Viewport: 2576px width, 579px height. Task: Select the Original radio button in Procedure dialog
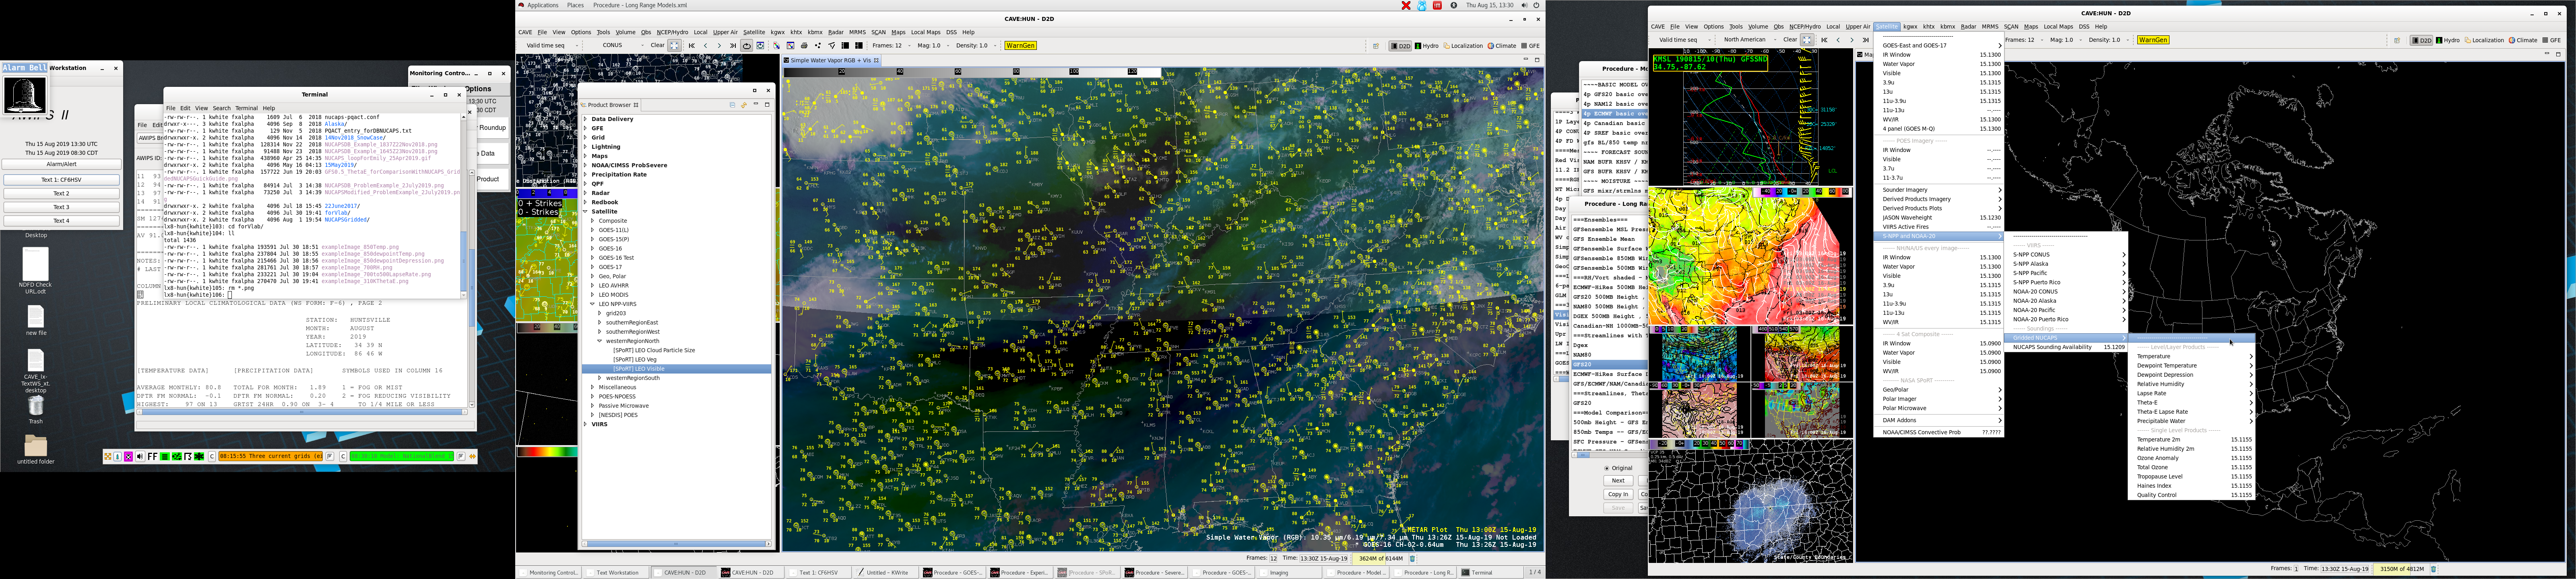pyautogui.click(x=1618, y=467)
